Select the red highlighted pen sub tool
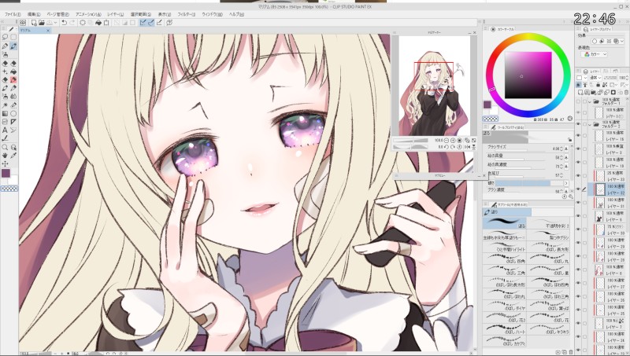Viewport: 630px width, 356px height. 13,80
